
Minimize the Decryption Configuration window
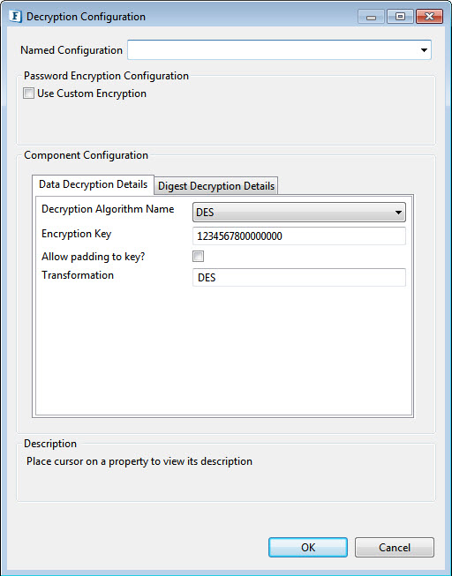click(371, 17)
